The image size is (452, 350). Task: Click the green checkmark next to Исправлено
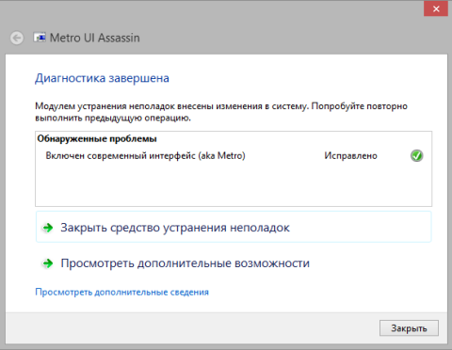pyautogui.click(x=417, y=155)
